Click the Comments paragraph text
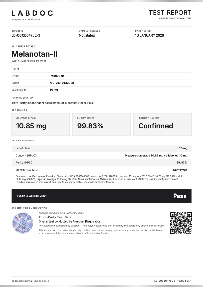The image size is (203, 287). (x=99, y=179)
